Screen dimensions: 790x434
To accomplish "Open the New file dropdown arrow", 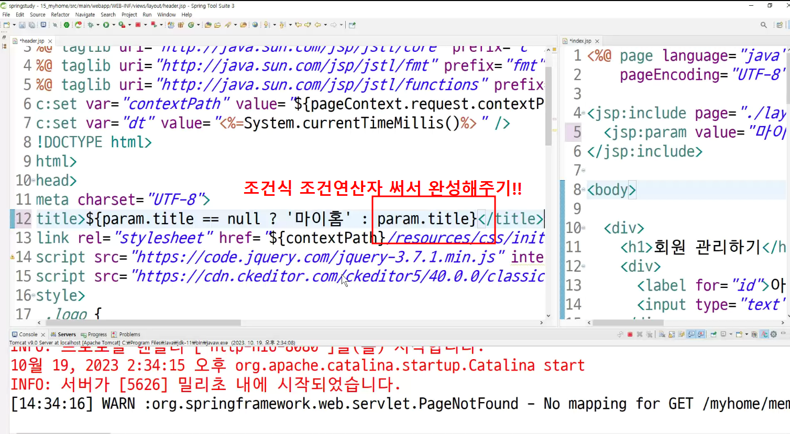I will 14,25.
